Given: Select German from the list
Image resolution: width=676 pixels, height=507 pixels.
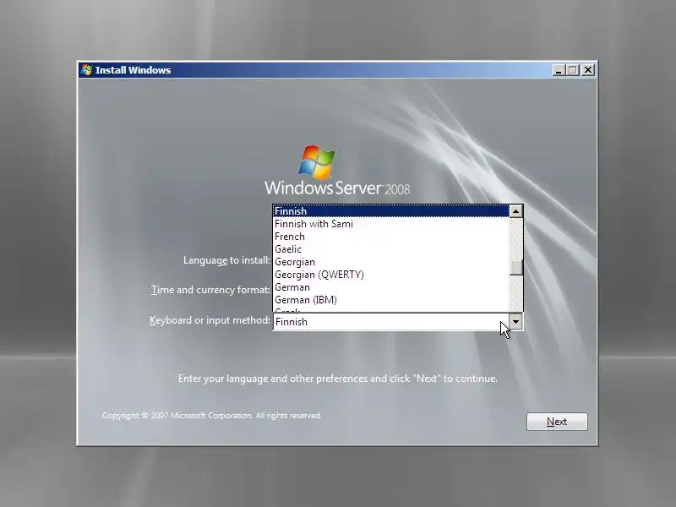Looking at the screenshot, I should tap(390, 287).
